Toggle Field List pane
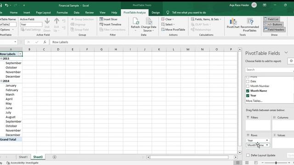The image size is (294, 165). [271, 19]
